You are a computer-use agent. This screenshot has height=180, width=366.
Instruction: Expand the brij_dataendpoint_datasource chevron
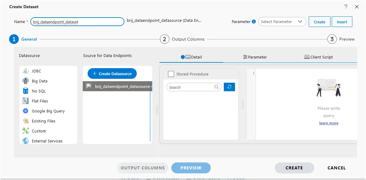(x=151, y=86)
